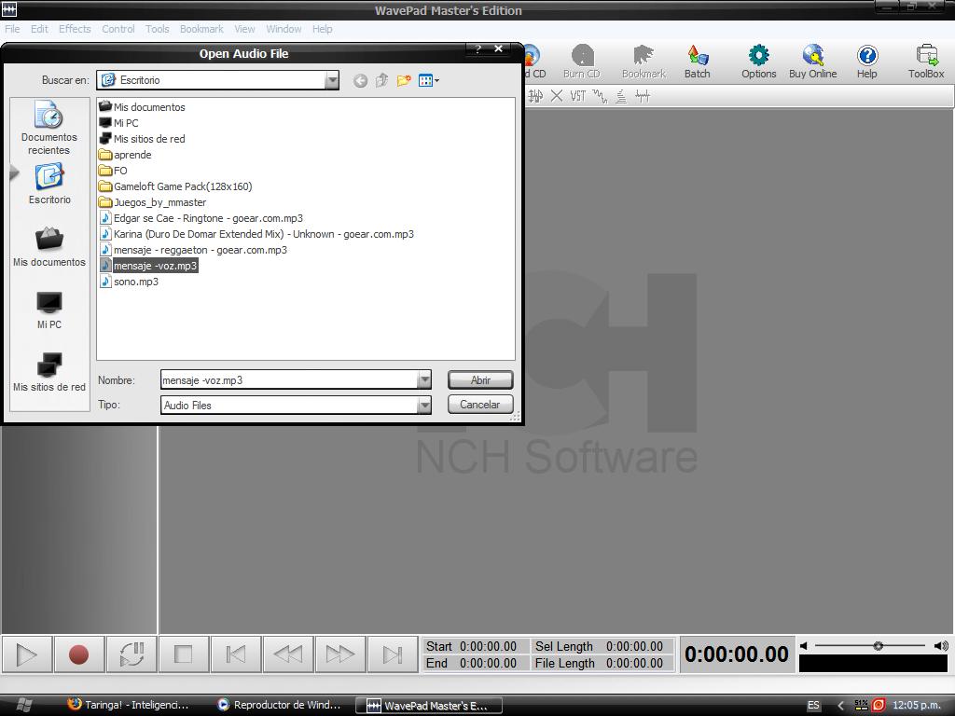955x716 pixels.
Task: Click the Nombre filename input field
Action: 289,380
